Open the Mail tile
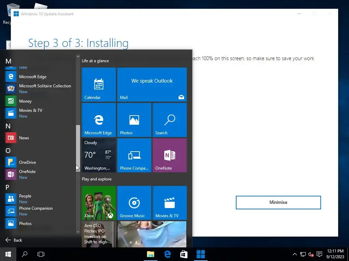The image size is (349, 261). tap(152, 85)
